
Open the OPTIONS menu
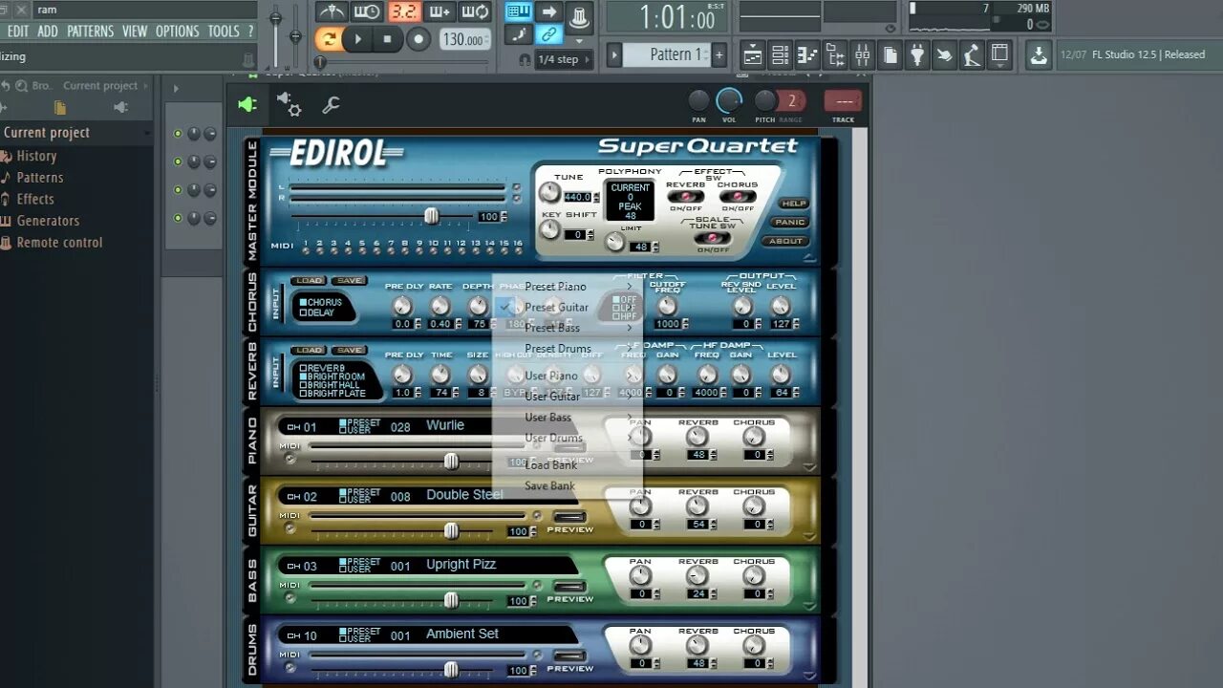pos(178,32)
